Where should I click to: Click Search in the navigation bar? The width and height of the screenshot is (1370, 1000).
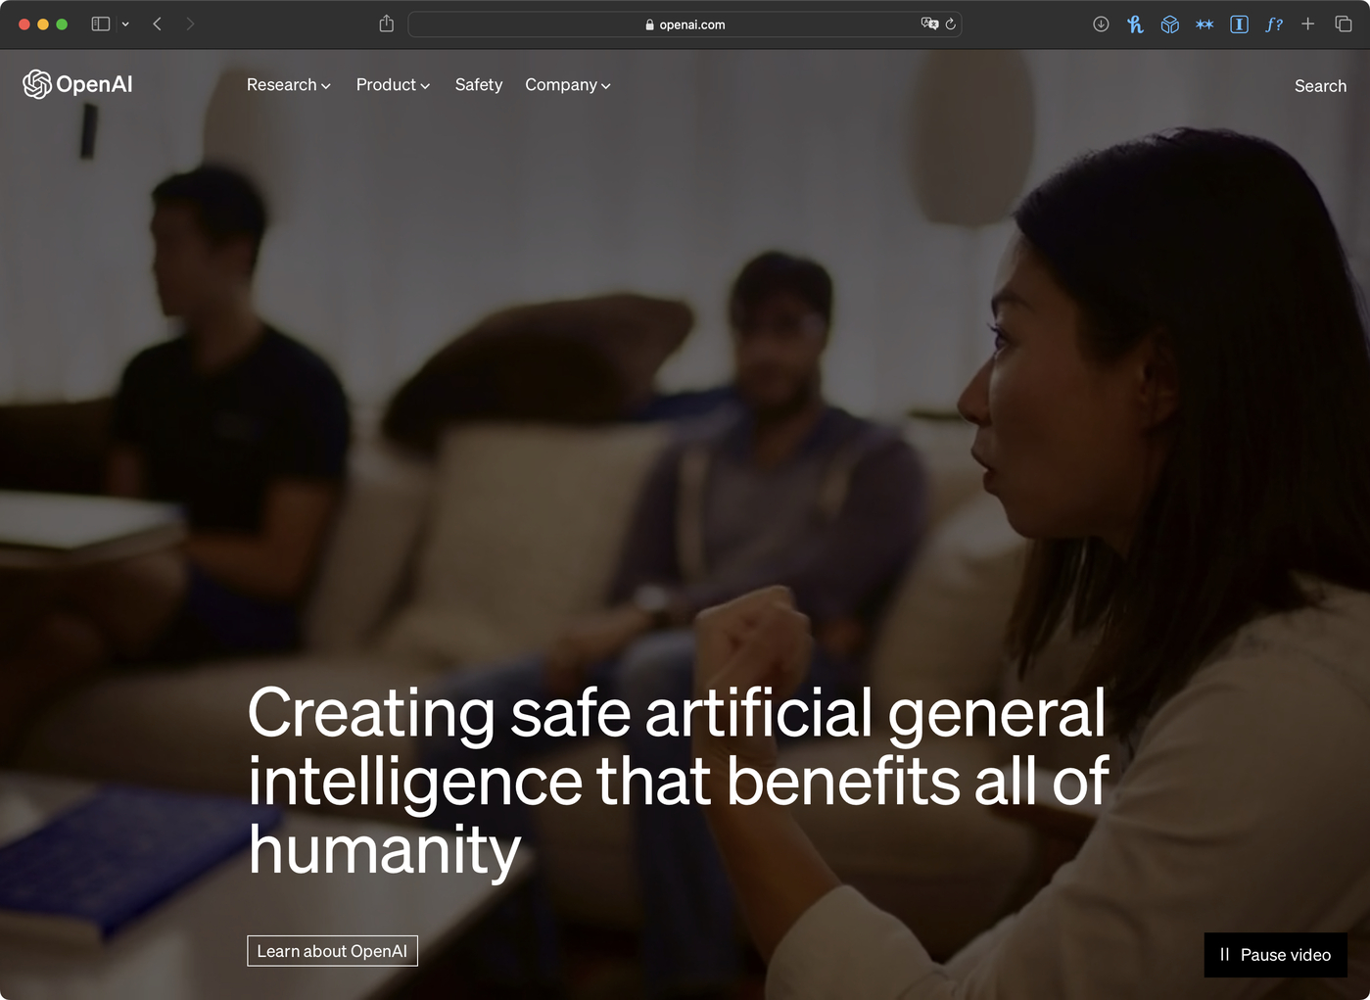1320,86
